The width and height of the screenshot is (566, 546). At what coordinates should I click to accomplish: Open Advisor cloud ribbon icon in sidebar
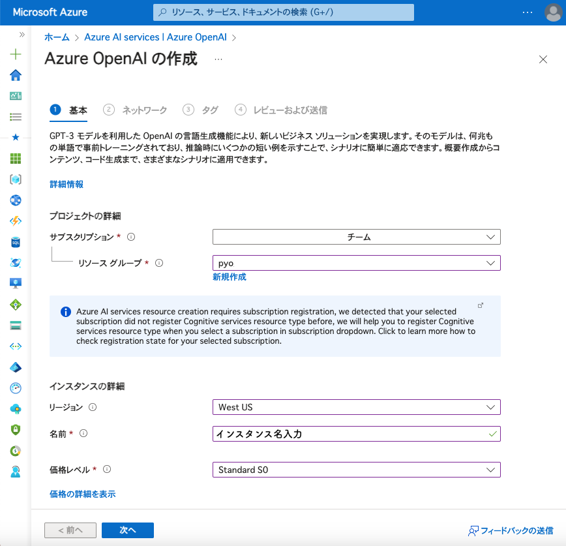(16, 409)
